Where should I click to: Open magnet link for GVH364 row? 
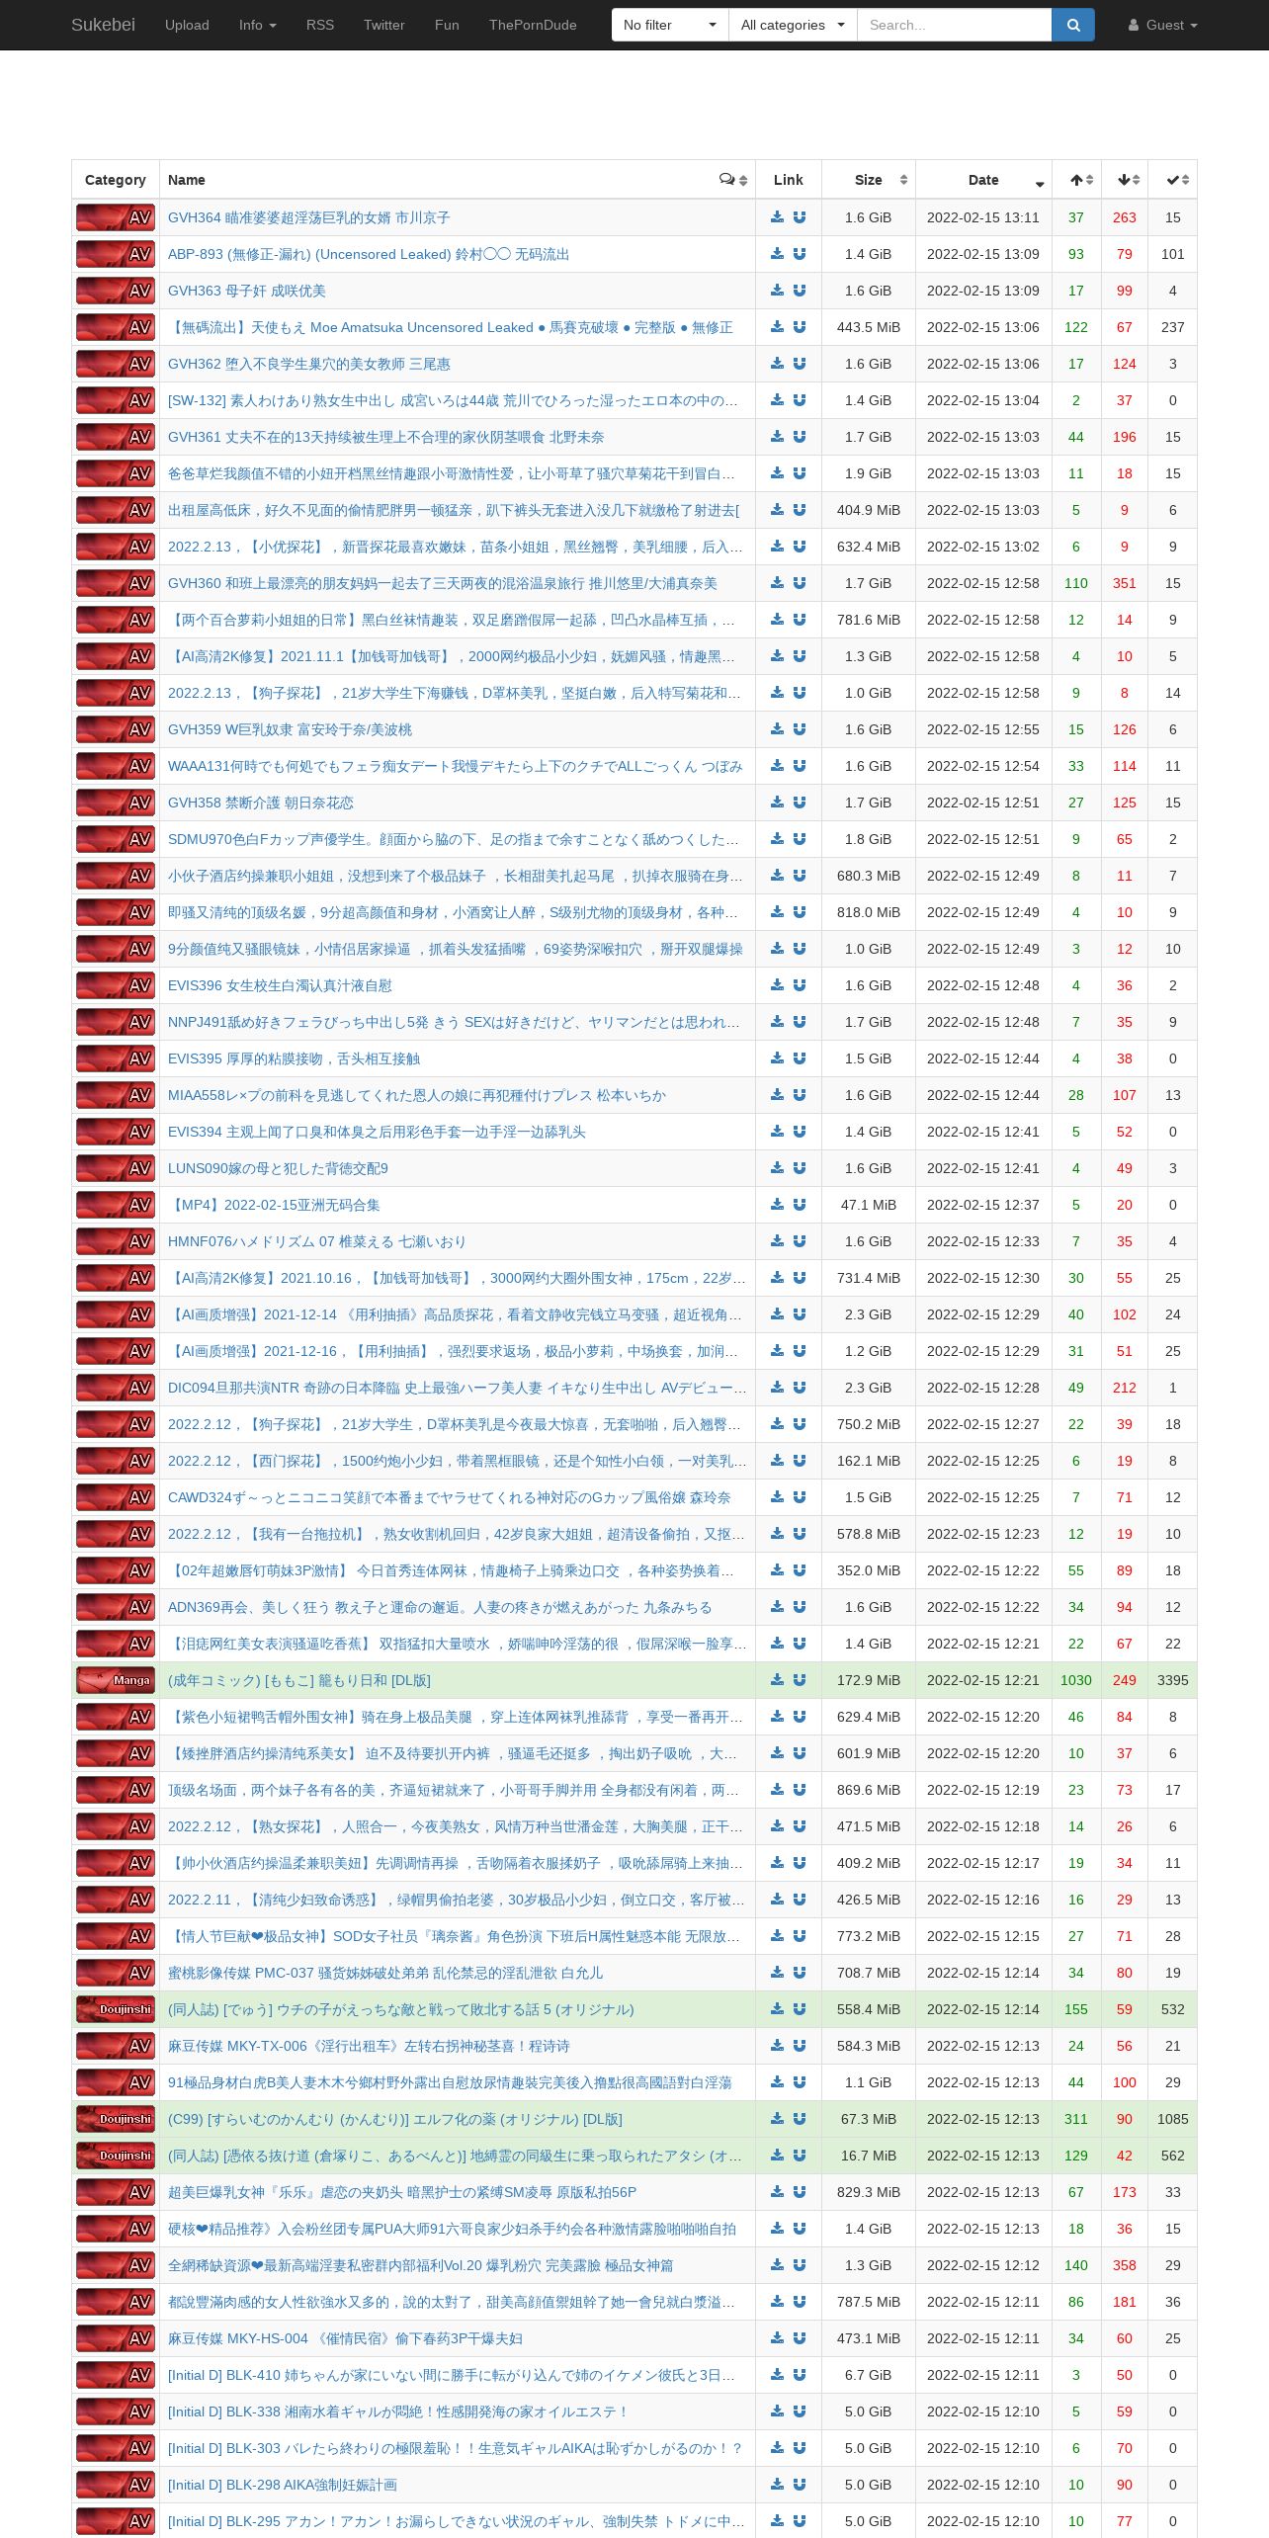click(x=800, y=217)
